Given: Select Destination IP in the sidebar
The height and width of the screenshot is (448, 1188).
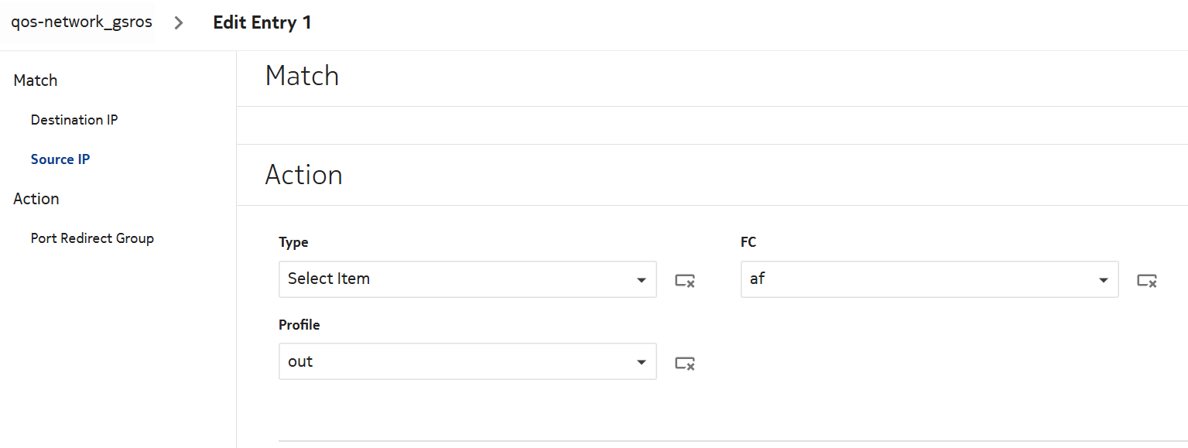Looking at the screenshot, I should tap(74, 120).
